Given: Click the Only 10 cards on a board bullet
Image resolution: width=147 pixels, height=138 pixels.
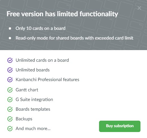Looking at the screenshot, I should click(41, 28).
